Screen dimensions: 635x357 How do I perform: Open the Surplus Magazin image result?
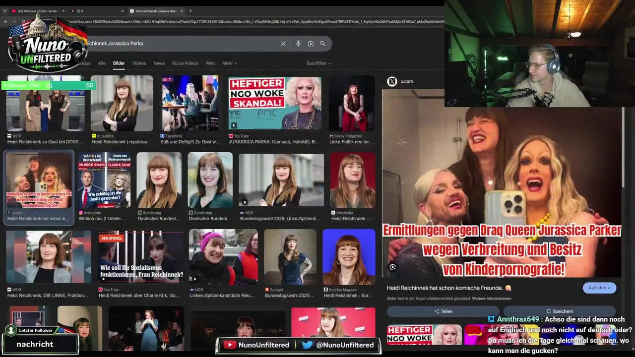[x=349, y=264]
